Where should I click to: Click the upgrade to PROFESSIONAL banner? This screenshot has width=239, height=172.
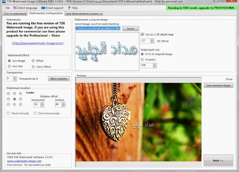pyautogui.click(x=201, y=8)
